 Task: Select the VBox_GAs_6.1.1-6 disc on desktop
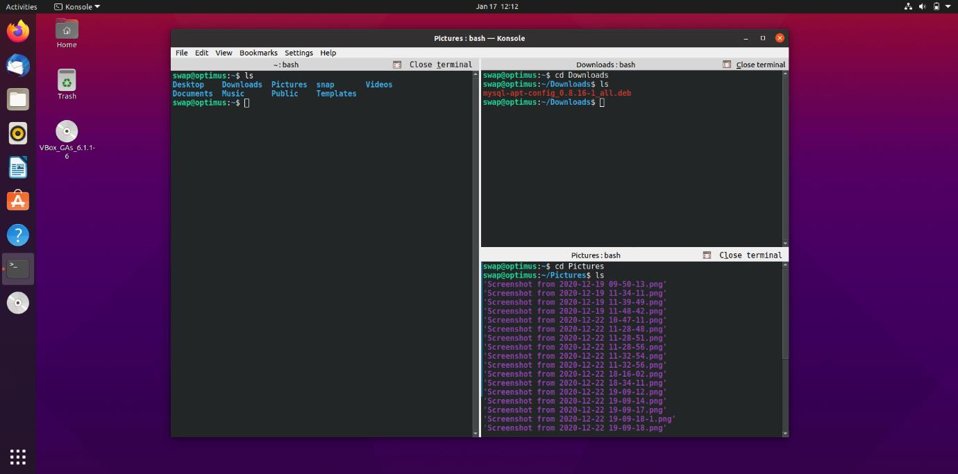pos(67,131)
